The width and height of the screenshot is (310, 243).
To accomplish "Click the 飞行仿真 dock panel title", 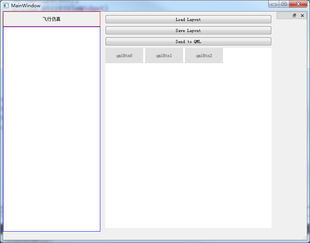I will [51, 19].
